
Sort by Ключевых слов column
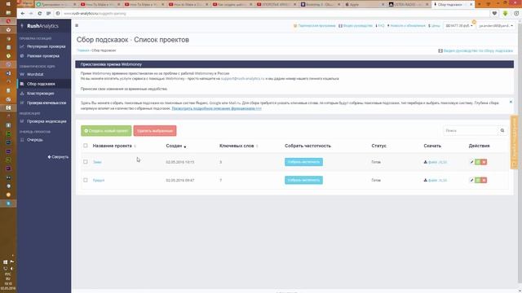coord(239,146)
